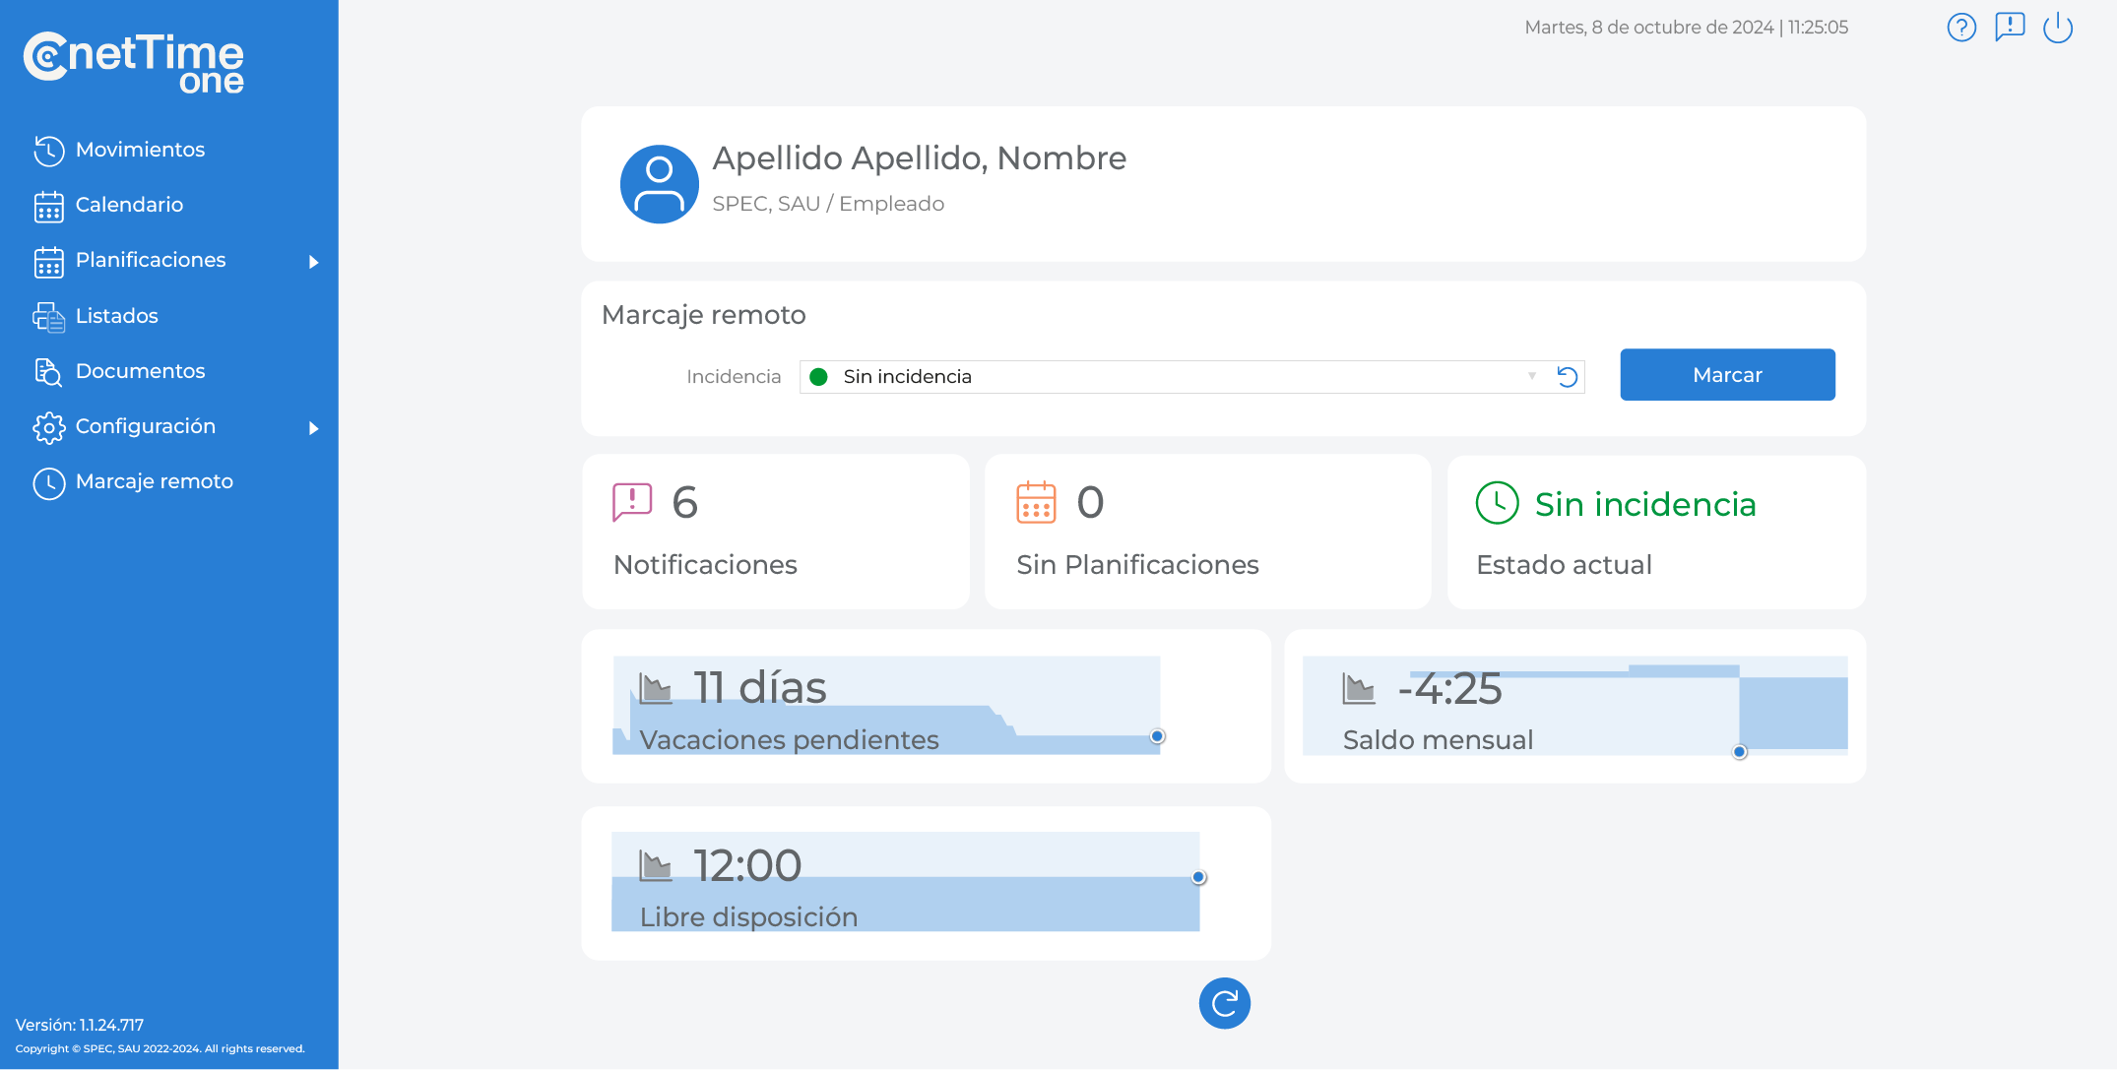2117x1070 pixels.
Task: Click the 12:00 Libre disposición value
Action: 747,866
